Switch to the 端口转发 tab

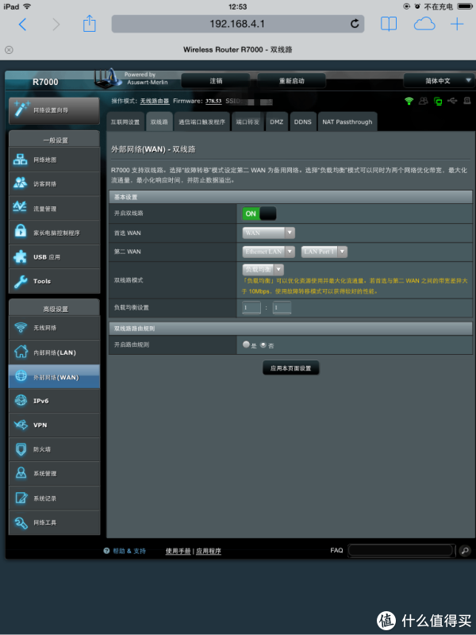(248, 122)
